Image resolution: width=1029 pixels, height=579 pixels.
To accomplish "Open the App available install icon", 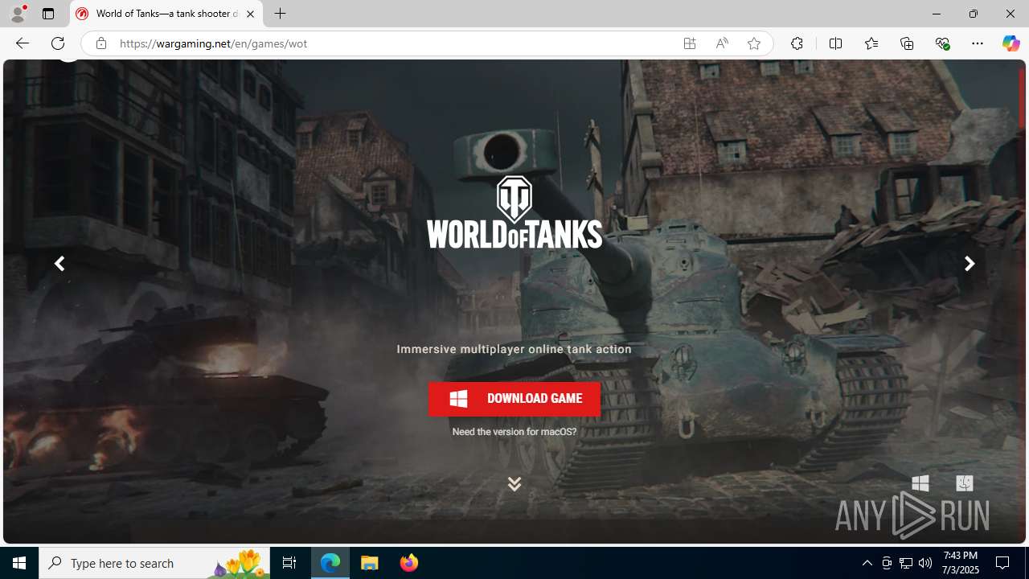I will point(690,43).
